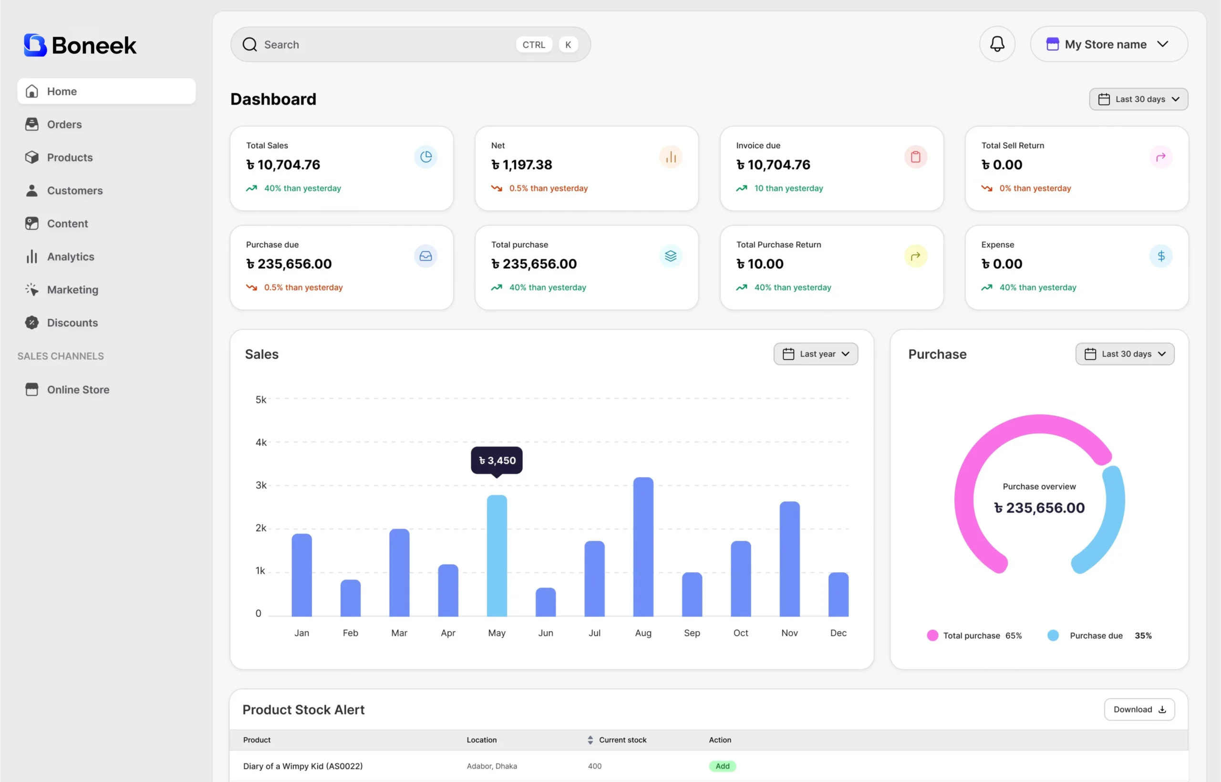Click the green Add button
Image resolution: width=1221 pixels, height=782 pixels.
pyautogui.click(x=722, y=766)
